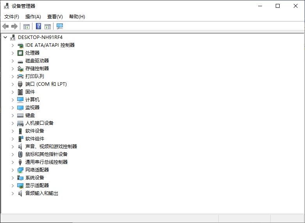
Task: Click the IDE ATA/ATAPI controller icon
Action: tap(20, 46)
